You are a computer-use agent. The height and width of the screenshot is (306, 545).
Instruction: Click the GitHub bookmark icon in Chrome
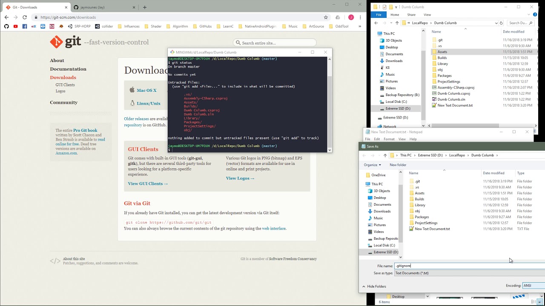[x=6, y=26]
